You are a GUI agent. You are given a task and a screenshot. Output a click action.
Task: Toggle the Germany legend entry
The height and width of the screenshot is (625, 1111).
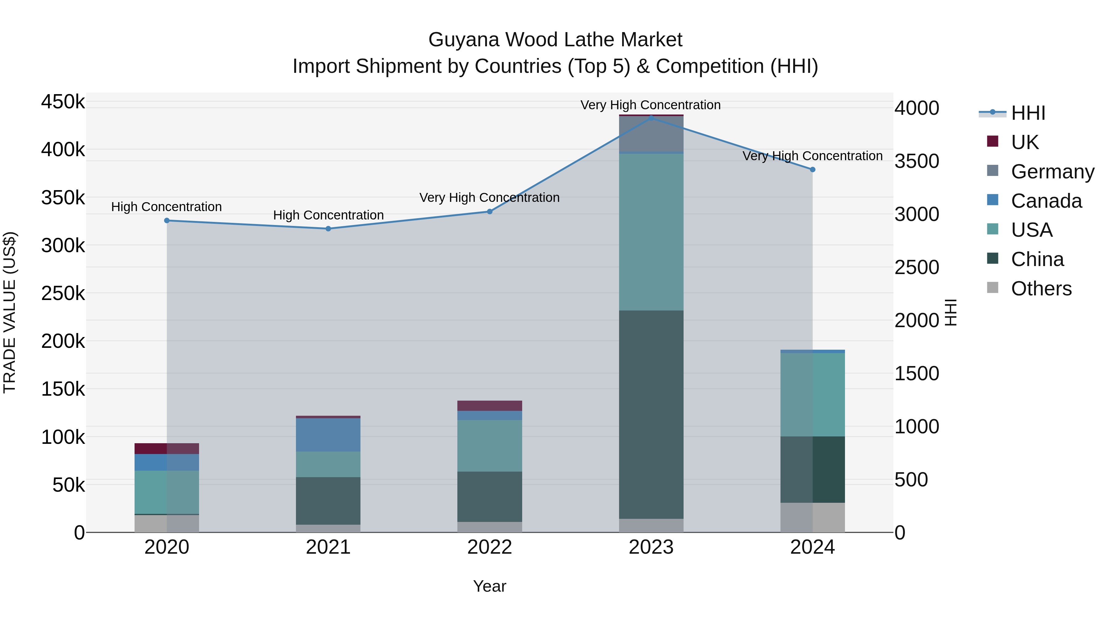click(1040, 171)
